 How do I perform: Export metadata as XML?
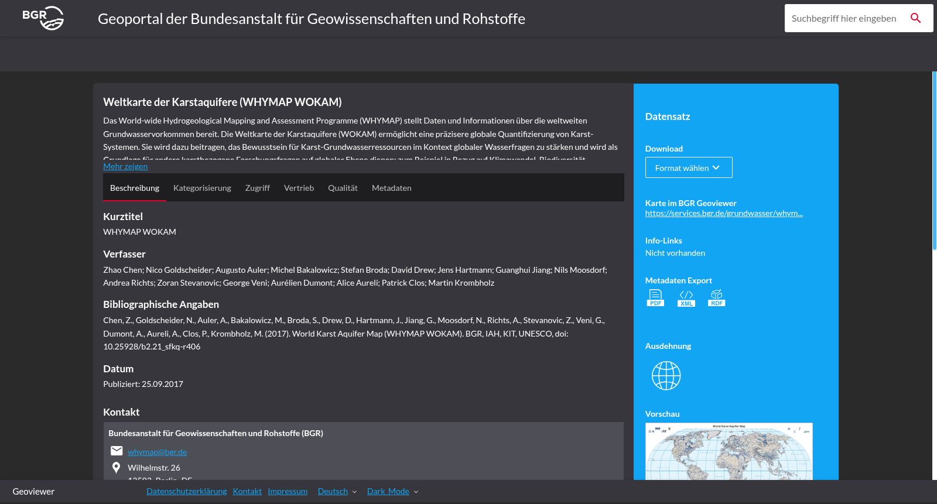tap(686, 298)
